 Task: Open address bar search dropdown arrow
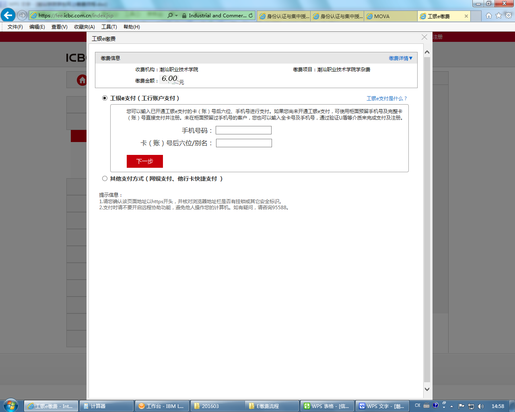(x=176, y=15)
